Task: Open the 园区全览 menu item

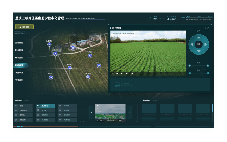Action: pyautogui.click(x=19, y=43)
